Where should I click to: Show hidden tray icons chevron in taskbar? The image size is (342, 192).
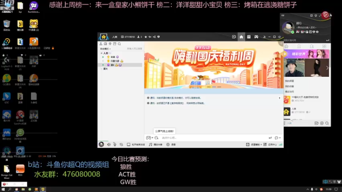[x=307, y=189]
